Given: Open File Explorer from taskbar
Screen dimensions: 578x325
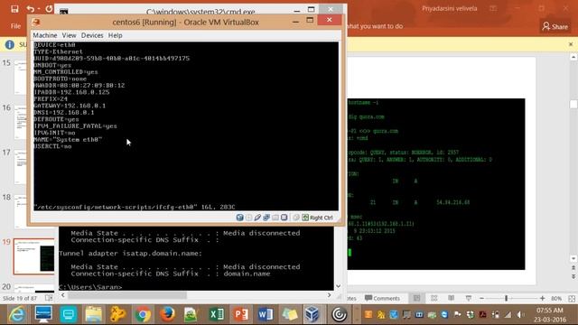Looking at the screenshot, I should coord(93,314).
